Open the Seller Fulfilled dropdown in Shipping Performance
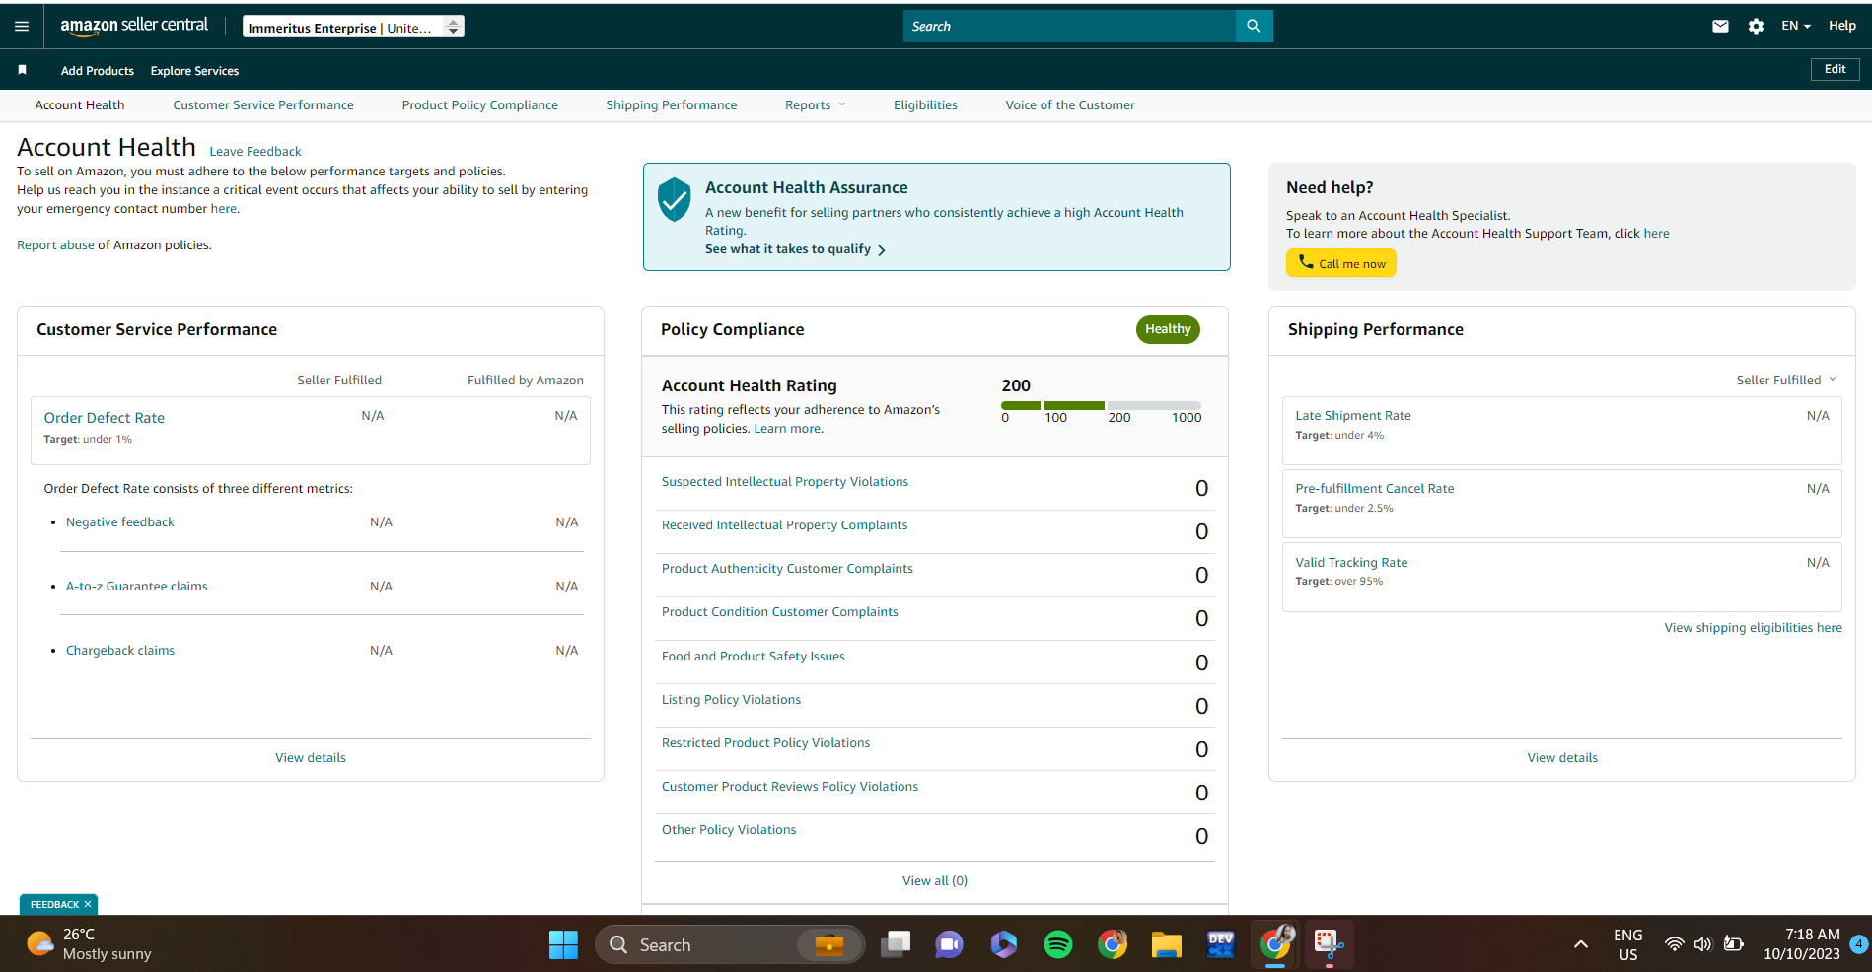Screen dimensions: 1872x972 [1786, 380]
